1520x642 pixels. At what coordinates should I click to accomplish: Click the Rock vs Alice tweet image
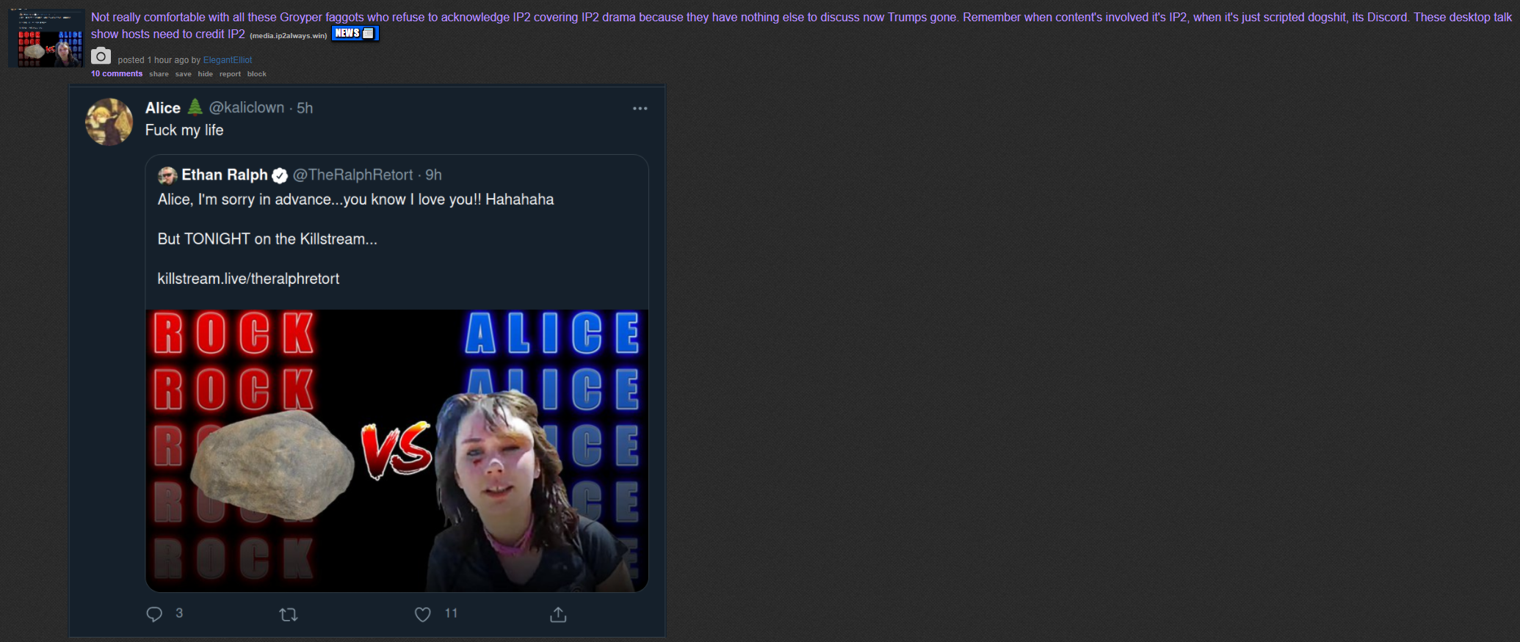[397, 451]
